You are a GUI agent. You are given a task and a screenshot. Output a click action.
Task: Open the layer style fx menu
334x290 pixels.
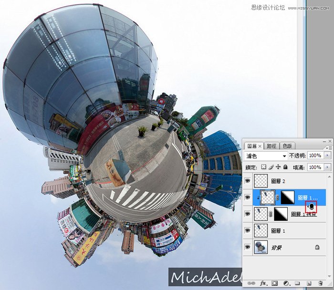[x=262, y=283]
